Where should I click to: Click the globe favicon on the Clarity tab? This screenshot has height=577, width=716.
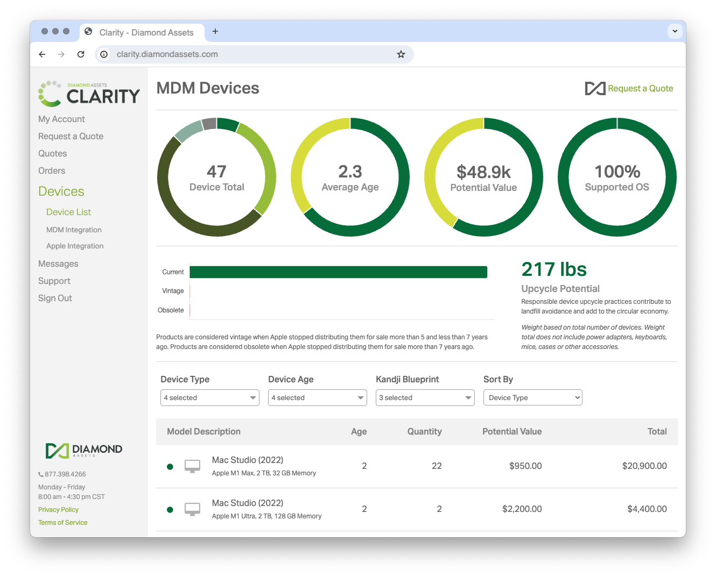[x=88, y=32]
